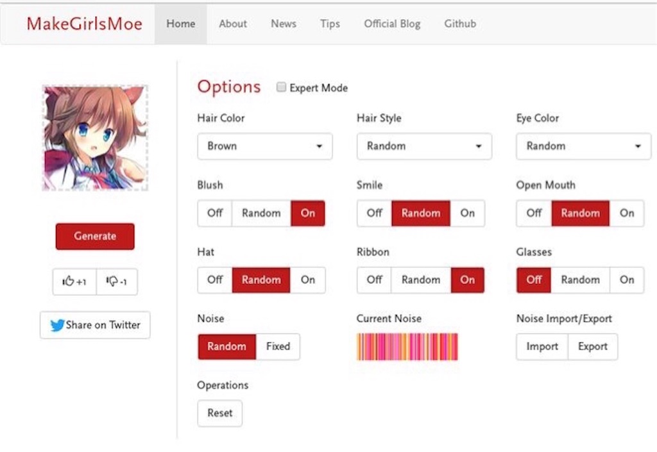Screen dimensions: 657x452
Task: Open the Github link
Action: tap(460, 24)
